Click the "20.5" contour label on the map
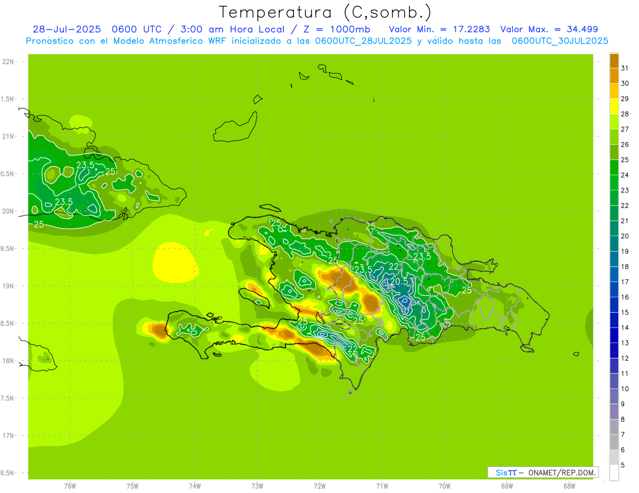 click(x=399, y=281)
